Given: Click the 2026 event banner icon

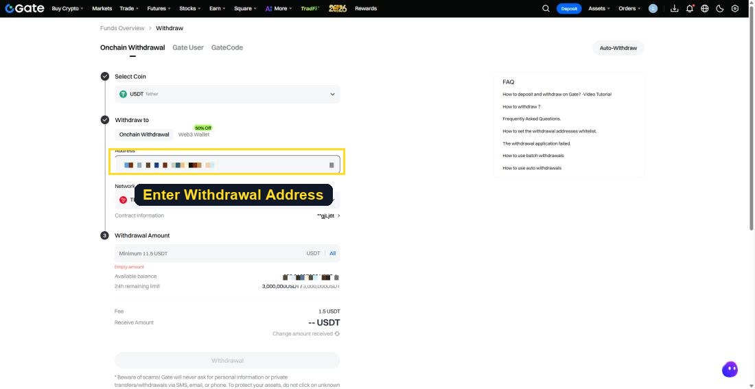Looking at the screenshot, I should [338, 8].
